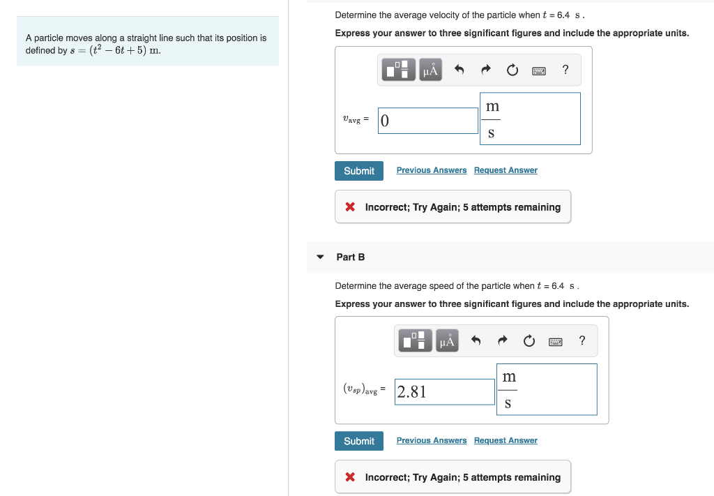The width and height of the screenshot is (714, 496).
Task: Open the equation template menu in Part B
Action: [415, 340]
